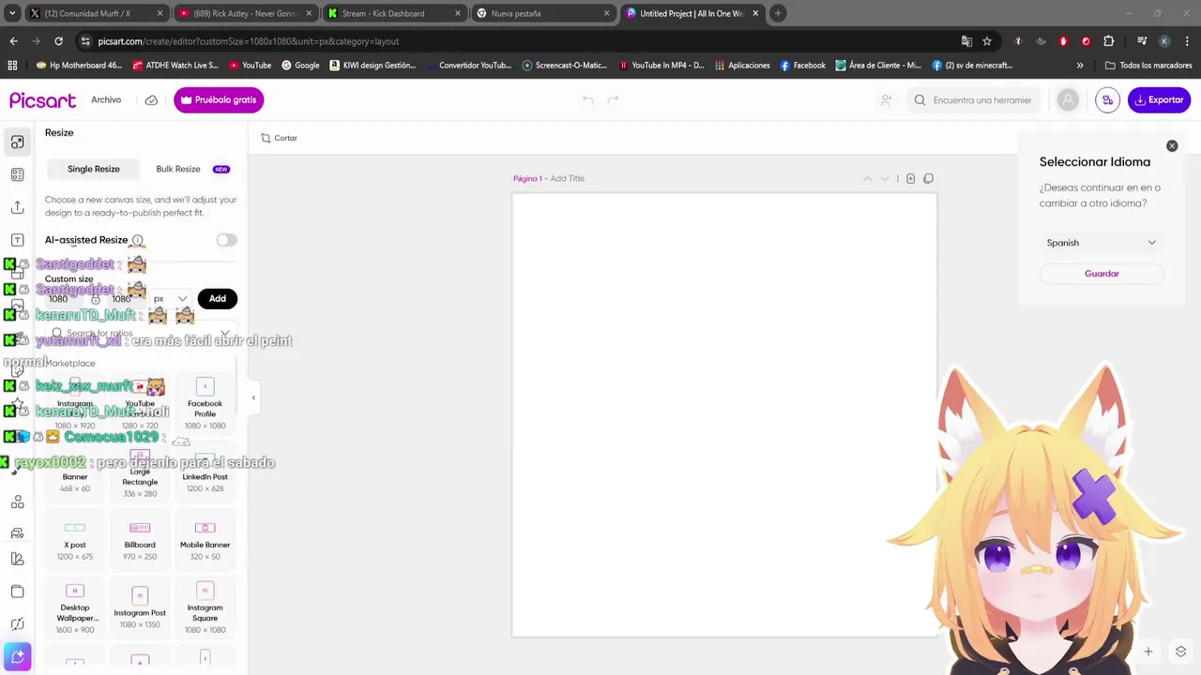
Task: Click the circular share icon beside Exportar
Action: click(x=1107, y=100)
